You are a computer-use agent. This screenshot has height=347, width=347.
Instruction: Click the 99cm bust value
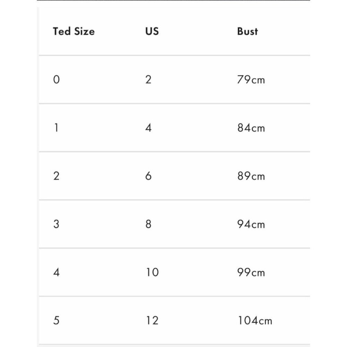coord(251,272)
